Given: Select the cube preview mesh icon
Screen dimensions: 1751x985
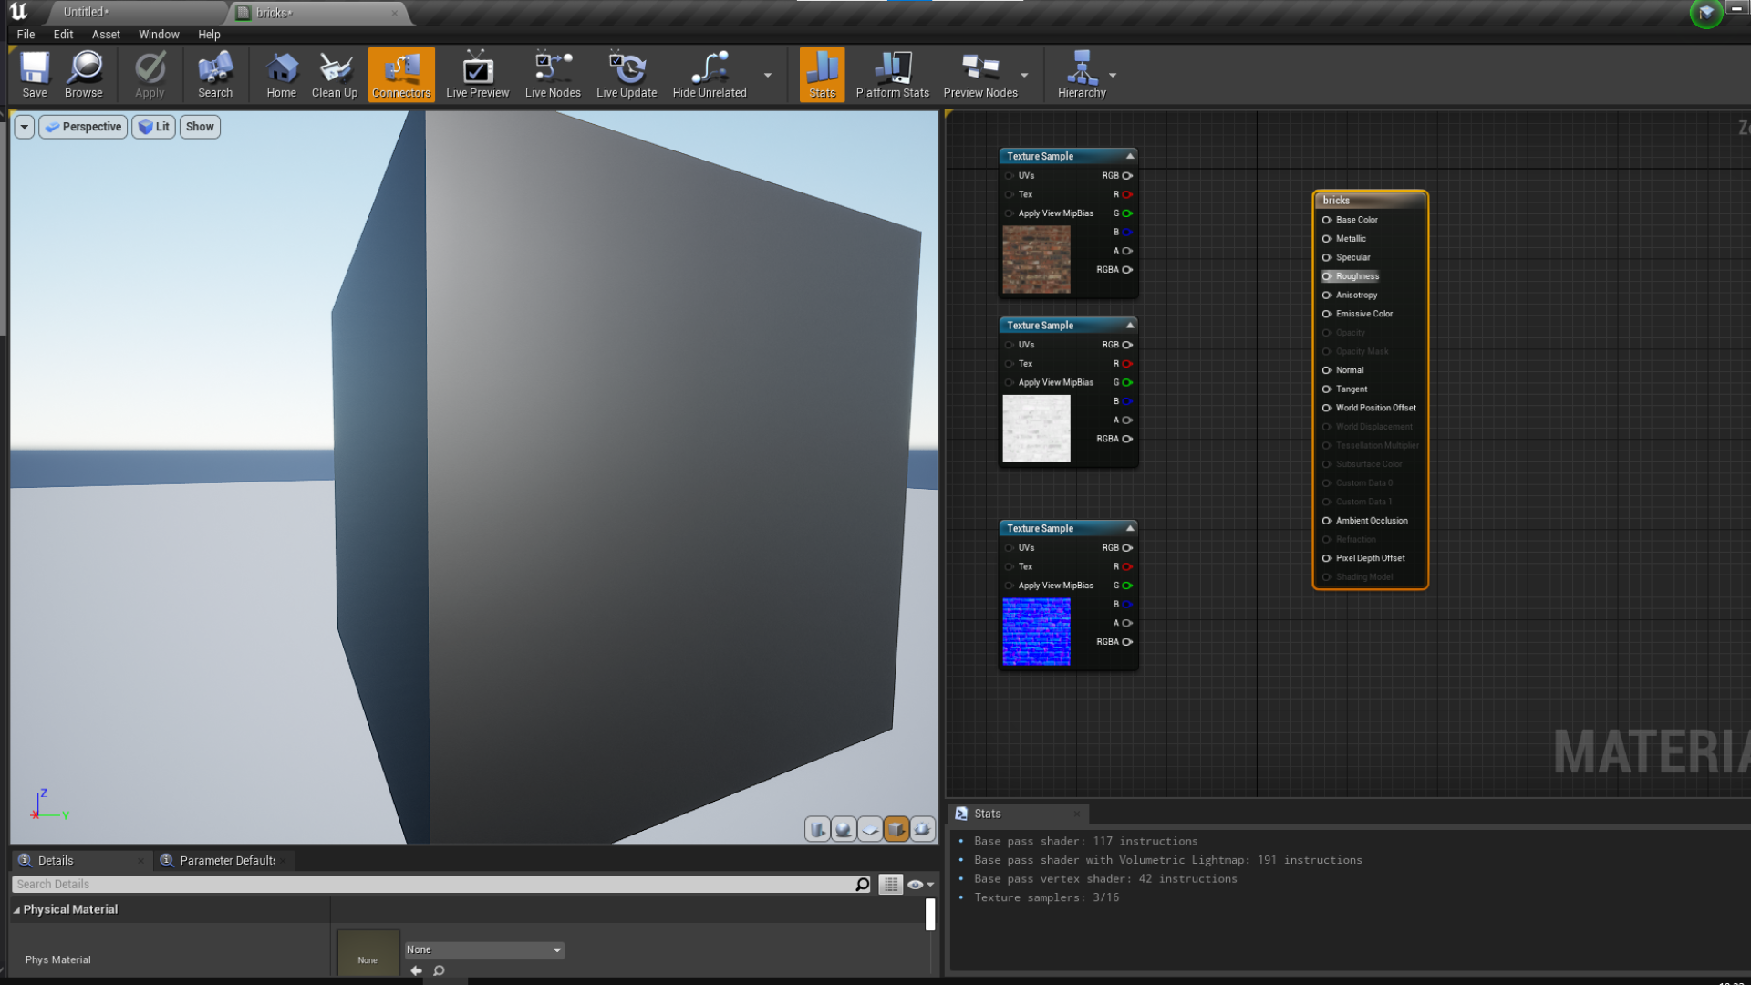Looking at the screenshot, I should [896, 829].
